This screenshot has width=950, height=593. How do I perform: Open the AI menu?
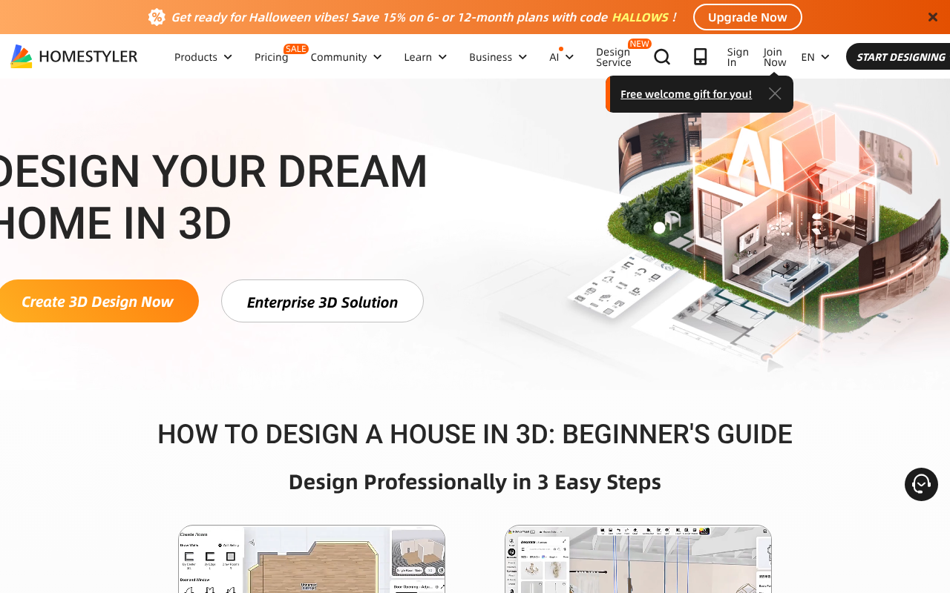(x=561, y=57)
